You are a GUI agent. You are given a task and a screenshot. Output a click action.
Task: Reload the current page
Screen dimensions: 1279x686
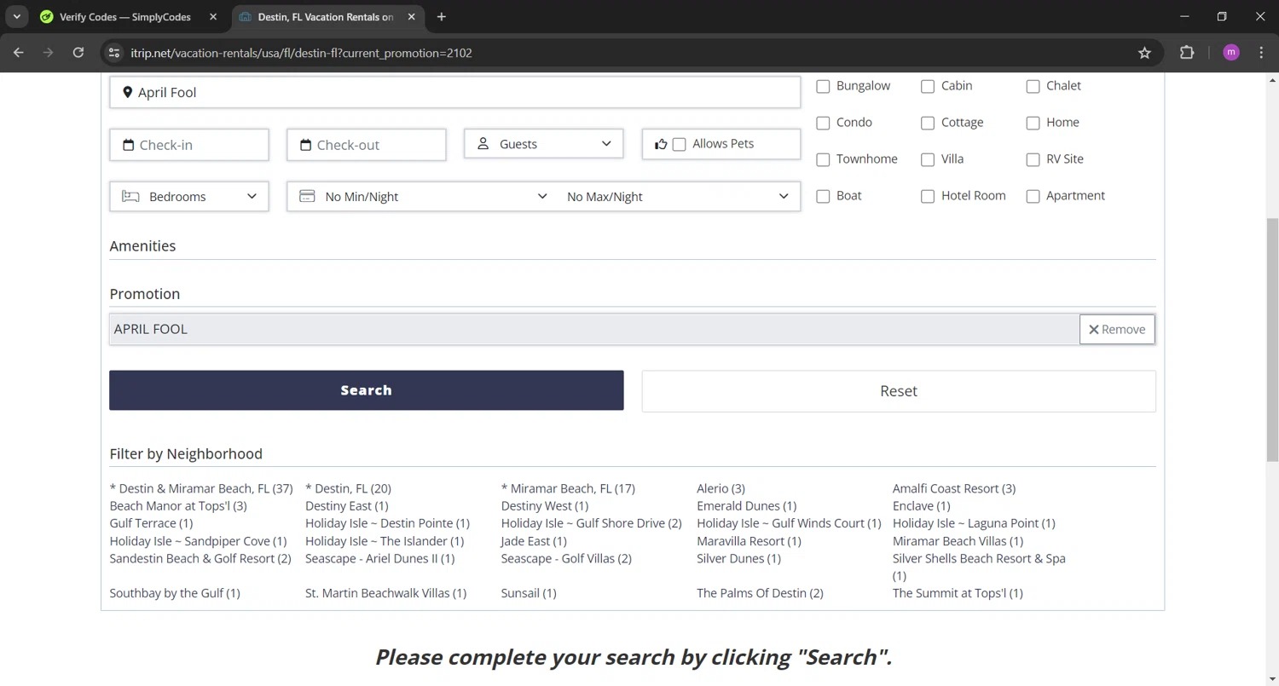click(x=78, y=53)
